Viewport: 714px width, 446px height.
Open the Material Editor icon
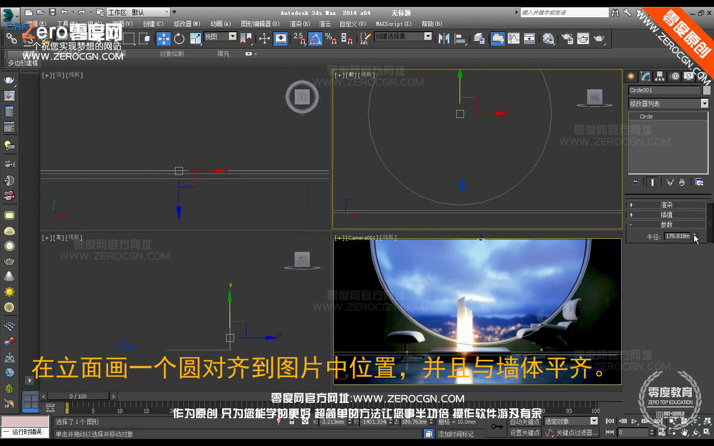tap(548, 39)
